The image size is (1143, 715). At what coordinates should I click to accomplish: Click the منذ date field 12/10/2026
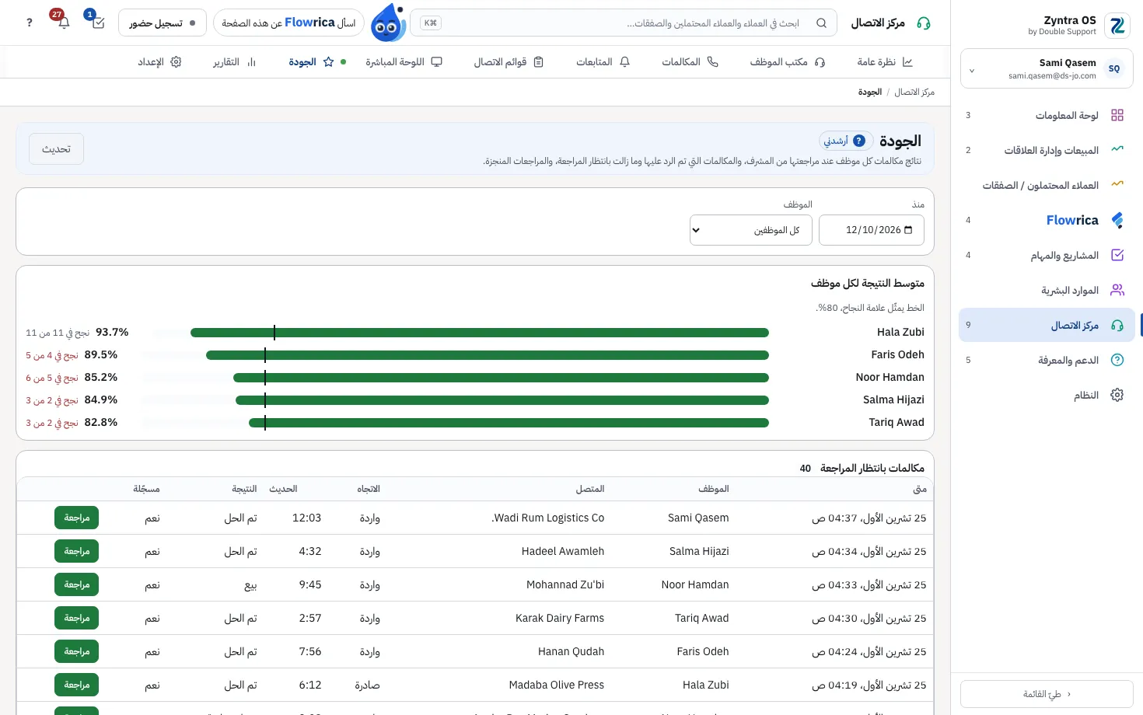point(872,230)
